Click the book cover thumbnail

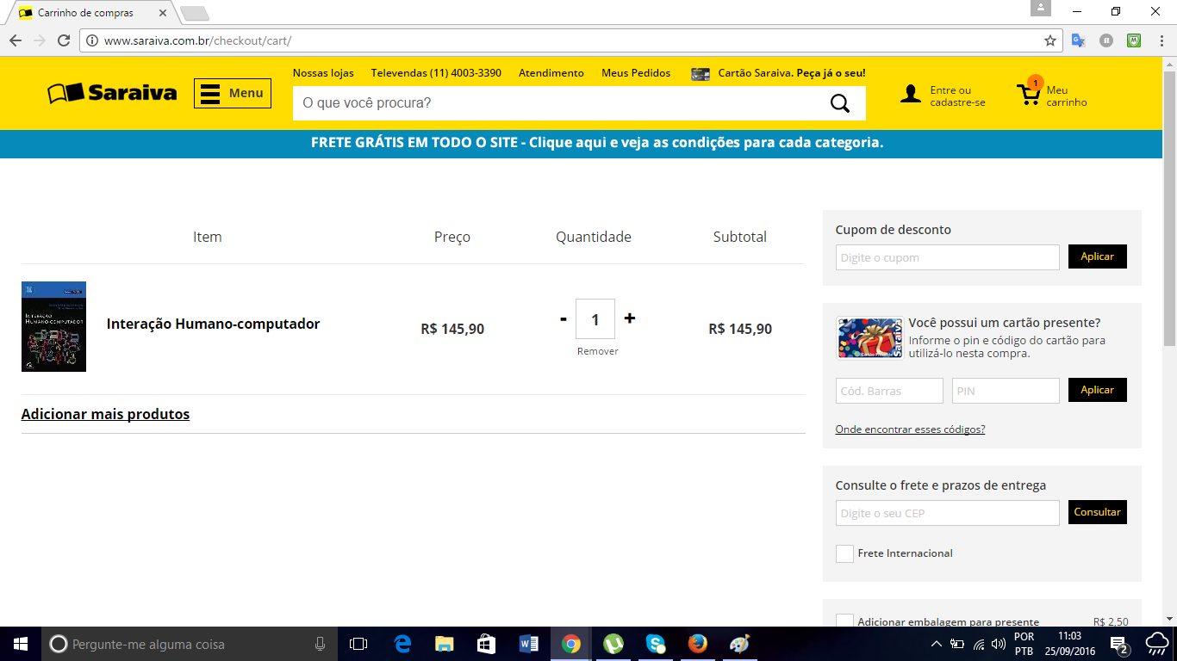coord(53,326)
